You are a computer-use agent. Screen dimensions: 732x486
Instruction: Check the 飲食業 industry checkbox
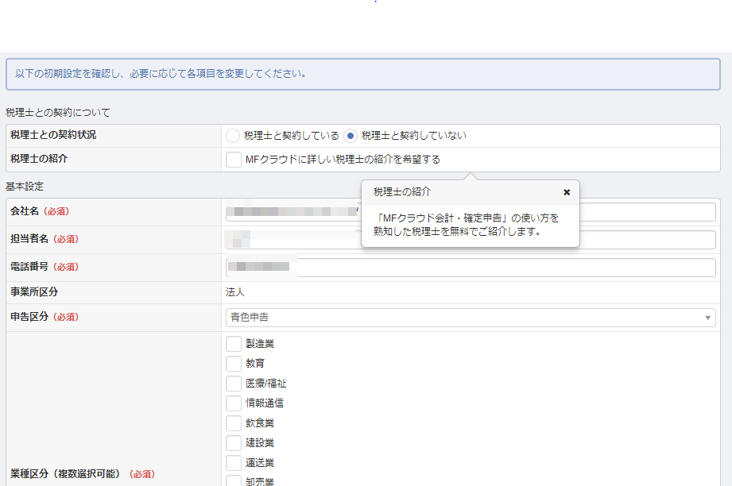(x=234, y=422)
